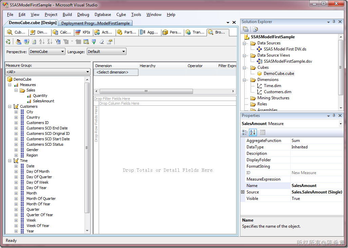Viewport: 348px width, 248px height.
Task: Switch to the KPIs tab
Action: 83,33
